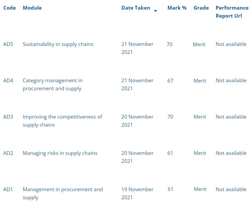The width and height of the screenshot is (251, 204).
Task: Click the AD4 code cell
Action: [x=8, y=80]
